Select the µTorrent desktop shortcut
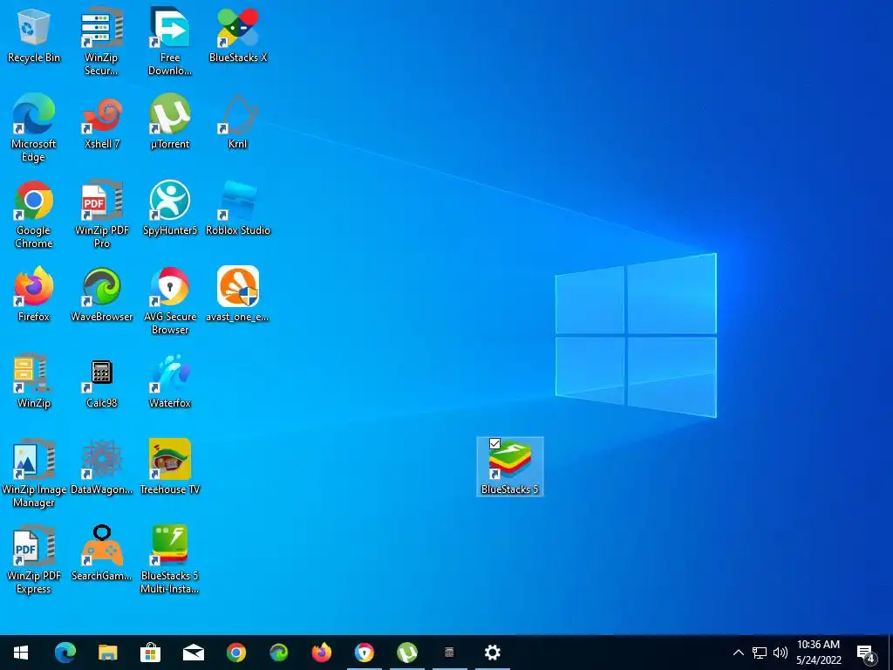The image size is (893, 670). [170, 120]
